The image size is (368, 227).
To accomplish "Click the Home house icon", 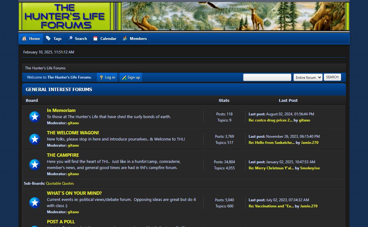I will (x=24, y=38).
